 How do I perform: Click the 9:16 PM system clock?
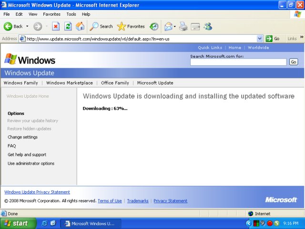coord(291,223)
